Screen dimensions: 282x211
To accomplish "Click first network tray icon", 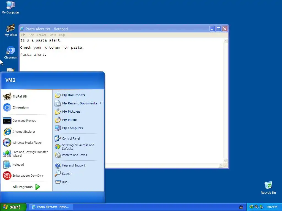I will 251,207.
